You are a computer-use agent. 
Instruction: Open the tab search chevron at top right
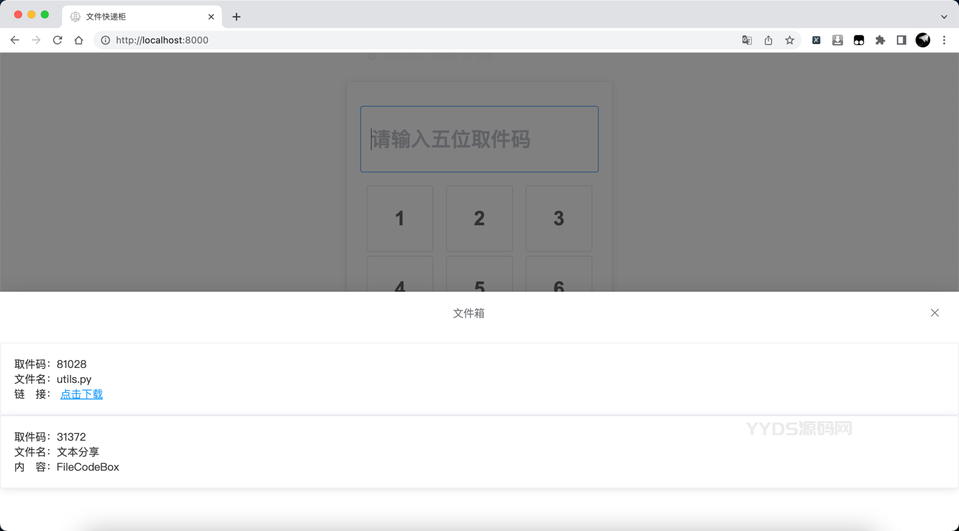coord(944,16)
